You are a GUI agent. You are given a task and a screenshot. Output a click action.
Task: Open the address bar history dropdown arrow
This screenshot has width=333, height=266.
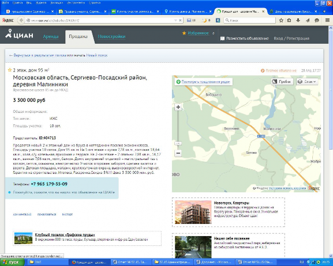175,20
